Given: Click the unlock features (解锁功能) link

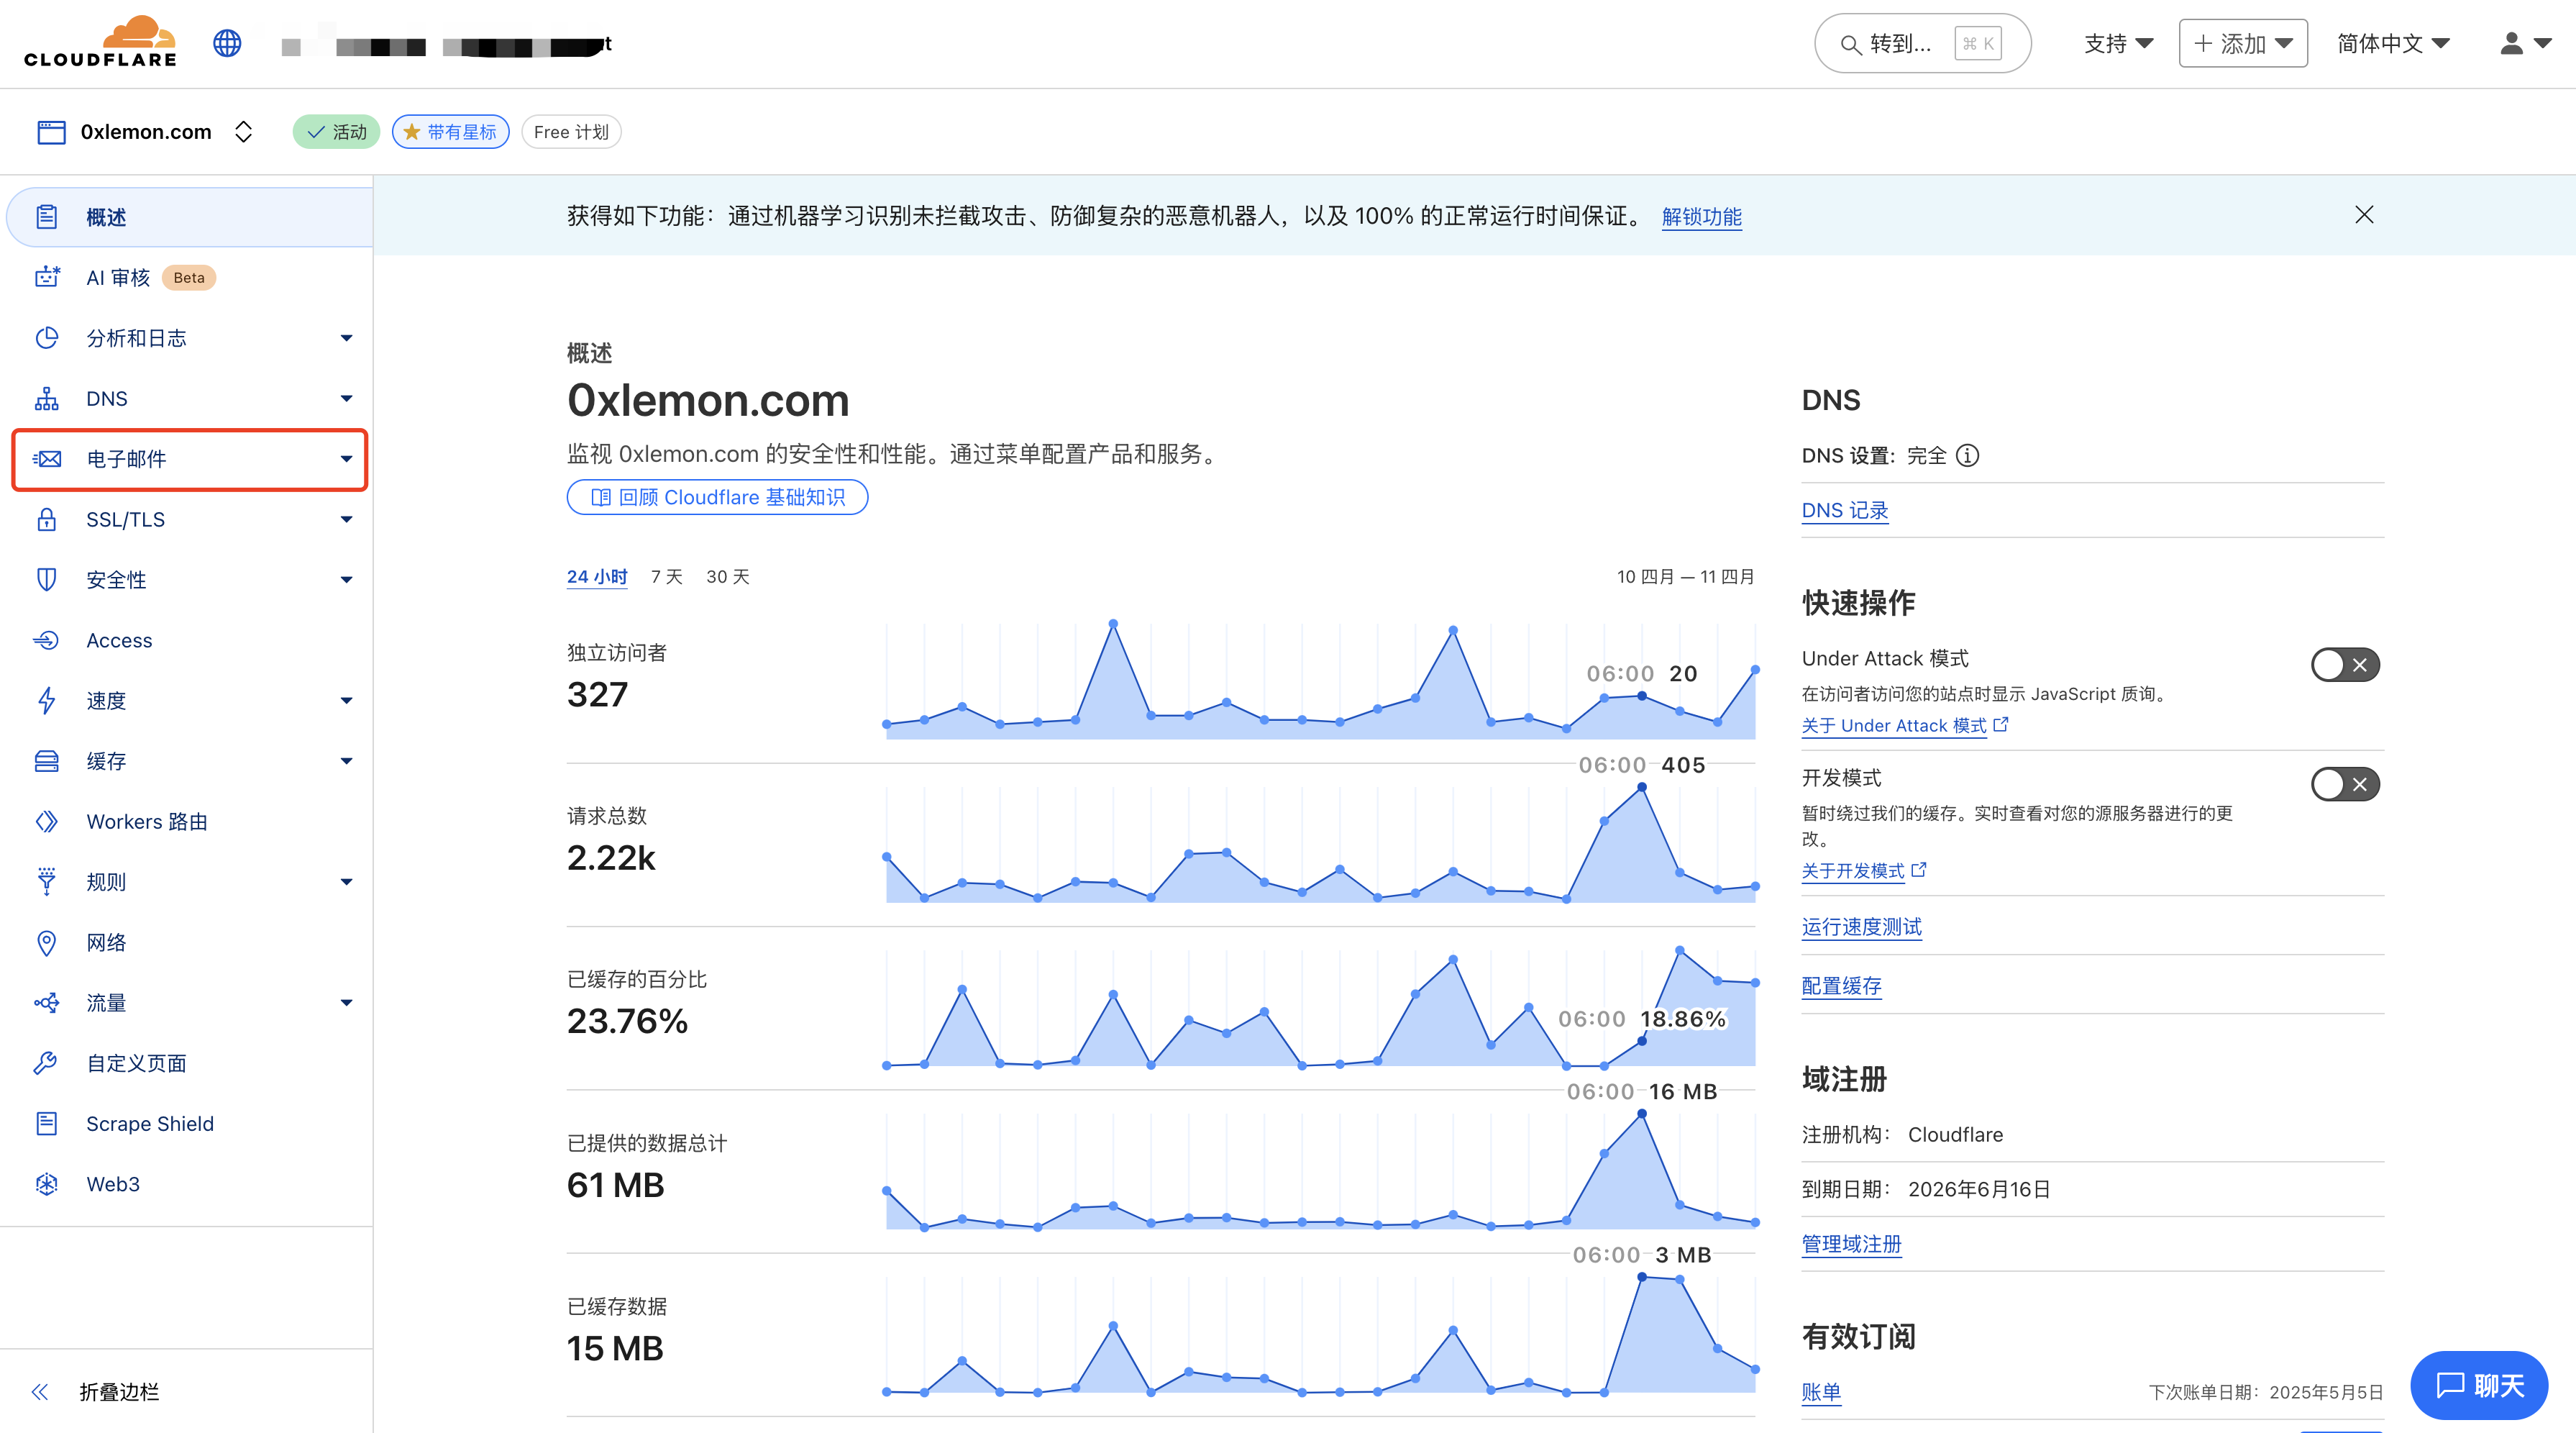Looking at the screenshot, I should coord(1701,216).
